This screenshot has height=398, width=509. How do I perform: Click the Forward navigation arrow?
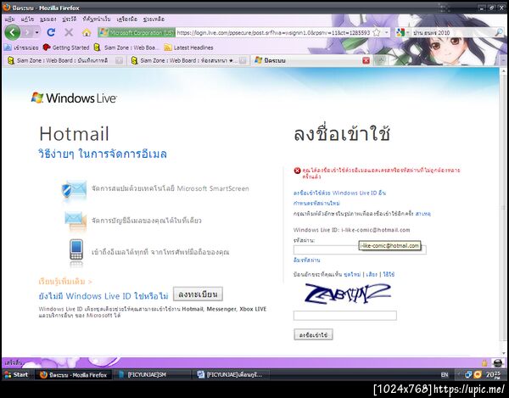[27, 32]
